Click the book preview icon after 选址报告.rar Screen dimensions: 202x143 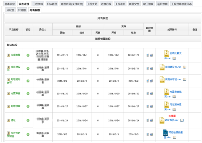tap(182, 120)
